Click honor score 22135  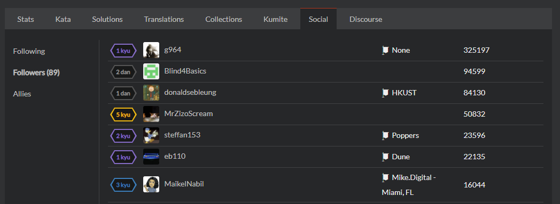(x=475, y=157)
